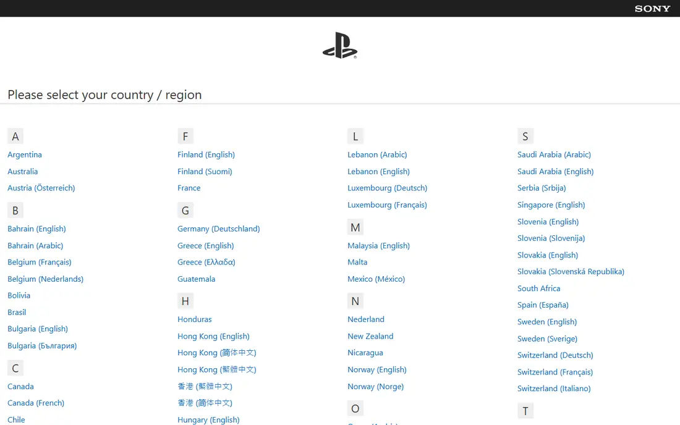Pick Hungary (English)
This screenshot has height=425, width=680.
coord(208,420)
